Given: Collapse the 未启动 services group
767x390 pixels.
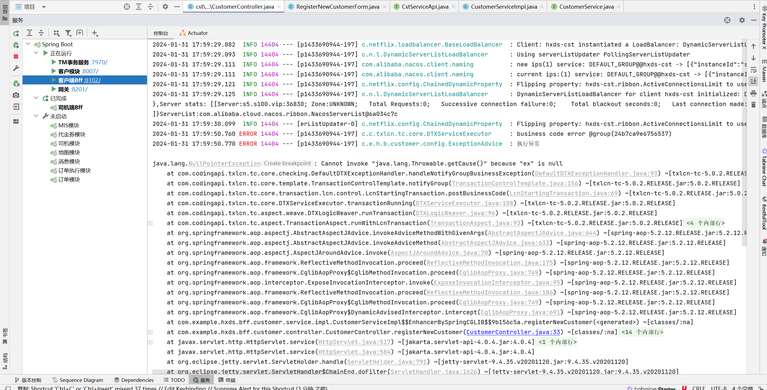Looking at the screenshot, I should point(36,116).
